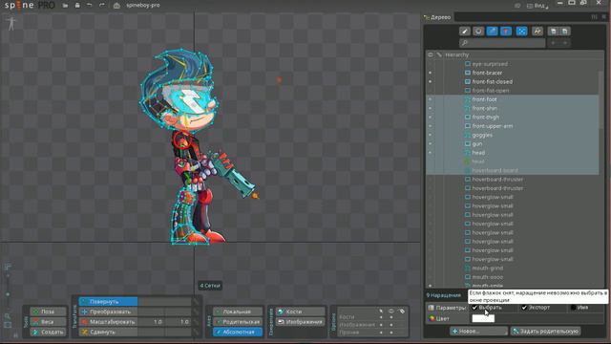Viewport: 611px width, 344px height.
Task: Click the white color swatch next to Цвет
Action: click(483, 318)
